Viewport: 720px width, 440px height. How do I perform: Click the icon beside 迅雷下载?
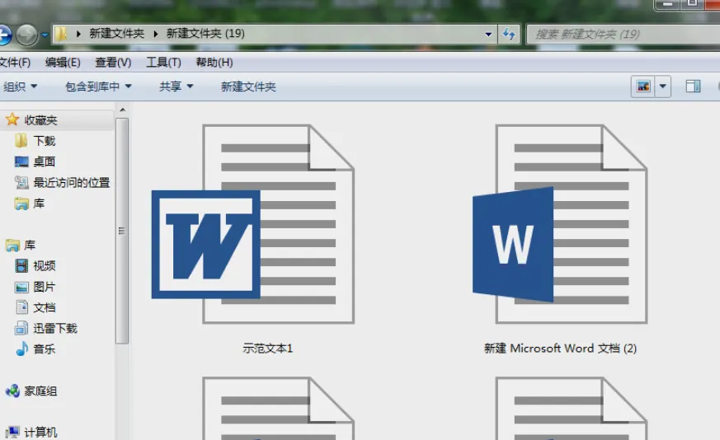click(x=21, y=328)
